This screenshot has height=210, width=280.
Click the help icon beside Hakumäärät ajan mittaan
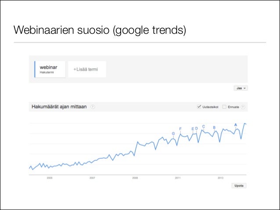93,107
